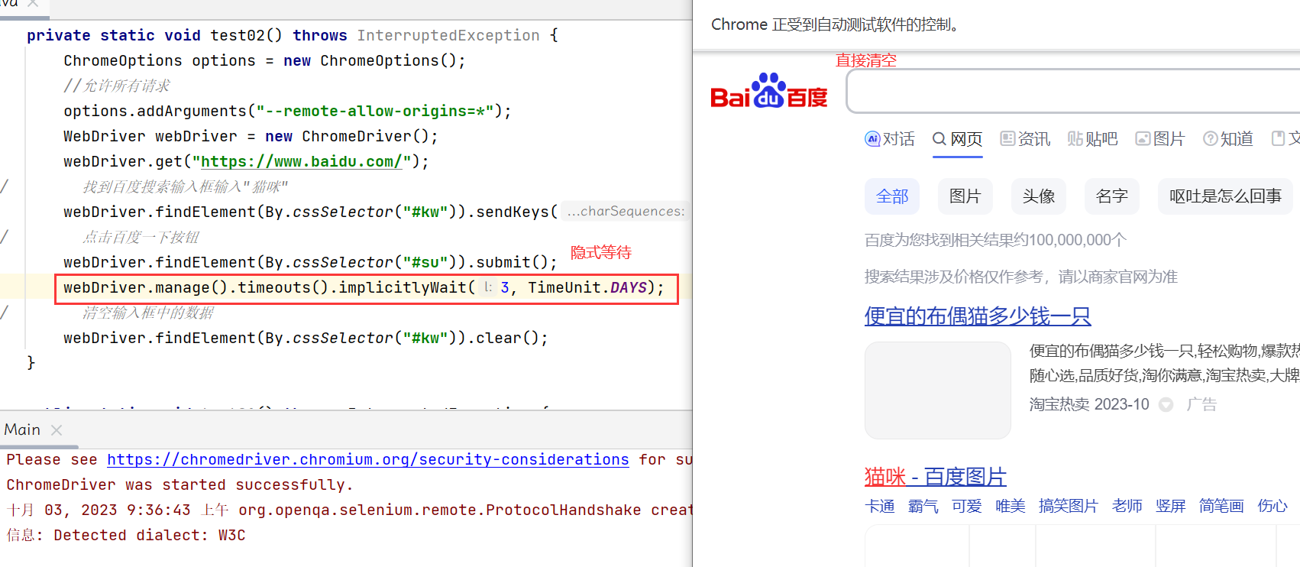Screen dimensions: 1300x567
Task: Click the 淘宝热卖 2023-10 source text
Action: pos(1089,404)
